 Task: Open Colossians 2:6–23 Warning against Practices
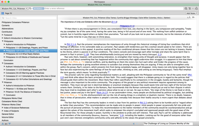(x=25, y=73)
